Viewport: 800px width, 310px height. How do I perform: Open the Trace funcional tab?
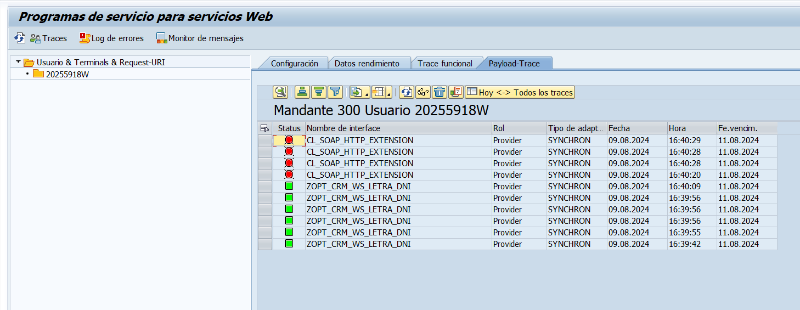point(444,64)
